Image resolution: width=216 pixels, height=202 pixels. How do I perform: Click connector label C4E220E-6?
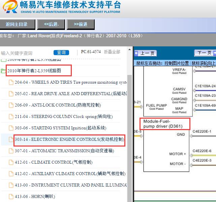click(x=202, y=151)
